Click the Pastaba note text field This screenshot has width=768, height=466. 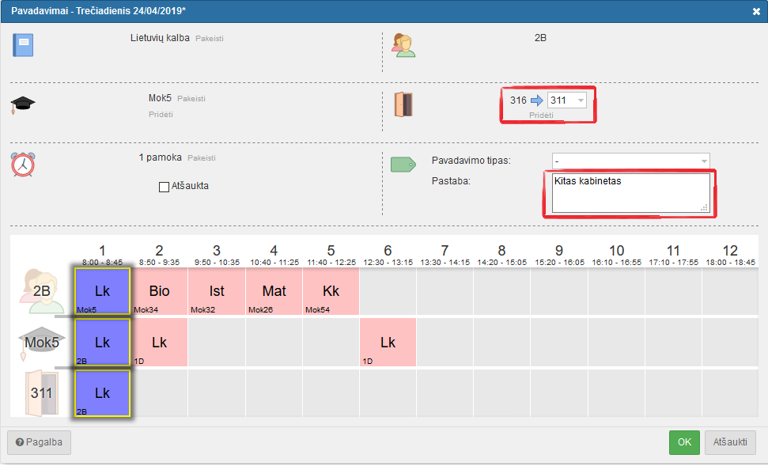tap(631, 193)
